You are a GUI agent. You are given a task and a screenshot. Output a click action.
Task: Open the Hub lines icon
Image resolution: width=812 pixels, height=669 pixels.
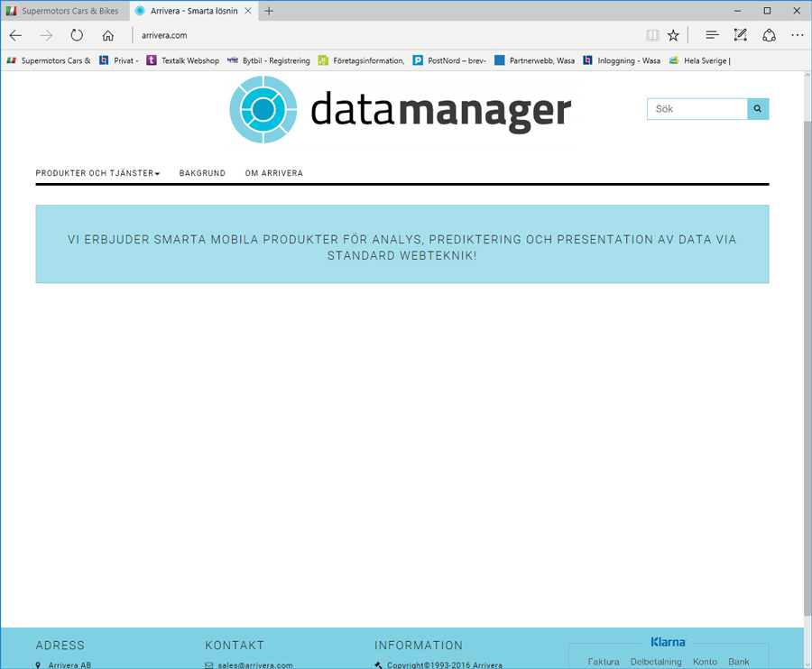(x=712, y=34)
